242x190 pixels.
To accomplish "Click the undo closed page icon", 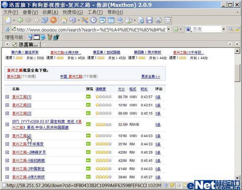I will tap(73, 20).
